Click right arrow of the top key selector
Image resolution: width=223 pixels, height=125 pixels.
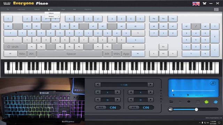point(151,85)
